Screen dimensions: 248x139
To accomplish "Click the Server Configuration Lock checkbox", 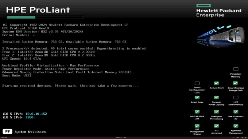I will pos(197,83).
